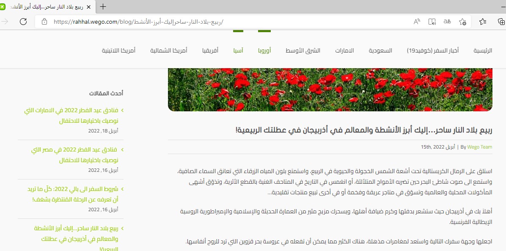
Task: Click the translate page icon
Action: click(x=447, y=22)
